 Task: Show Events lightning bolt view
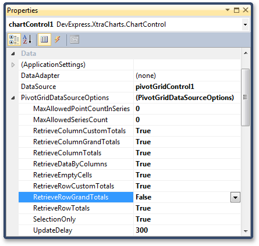[x=57, y=40]
